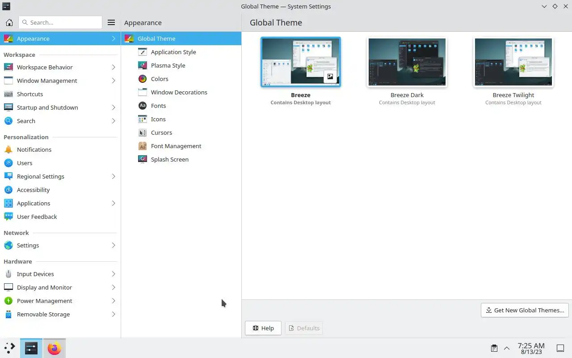Expand Startup and Shutdown chevron
Image resolution: width=572 pixels, height=358 pixels.
pyautogui.click(x=114, y=107)
